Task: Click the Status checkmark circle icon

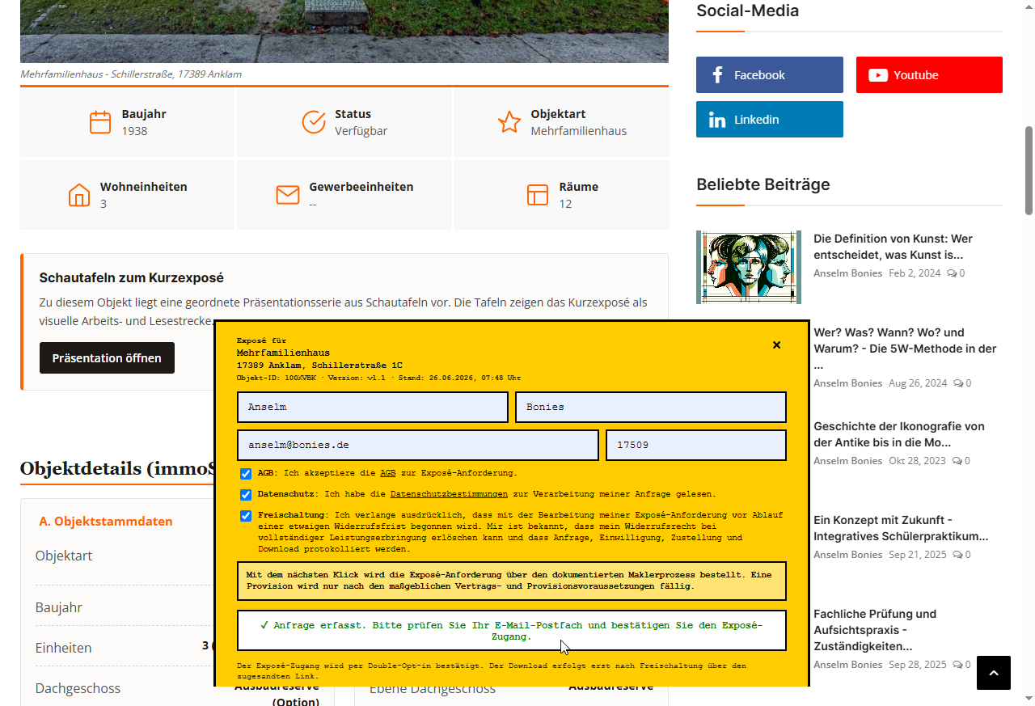Action: [x=314, y=122]
